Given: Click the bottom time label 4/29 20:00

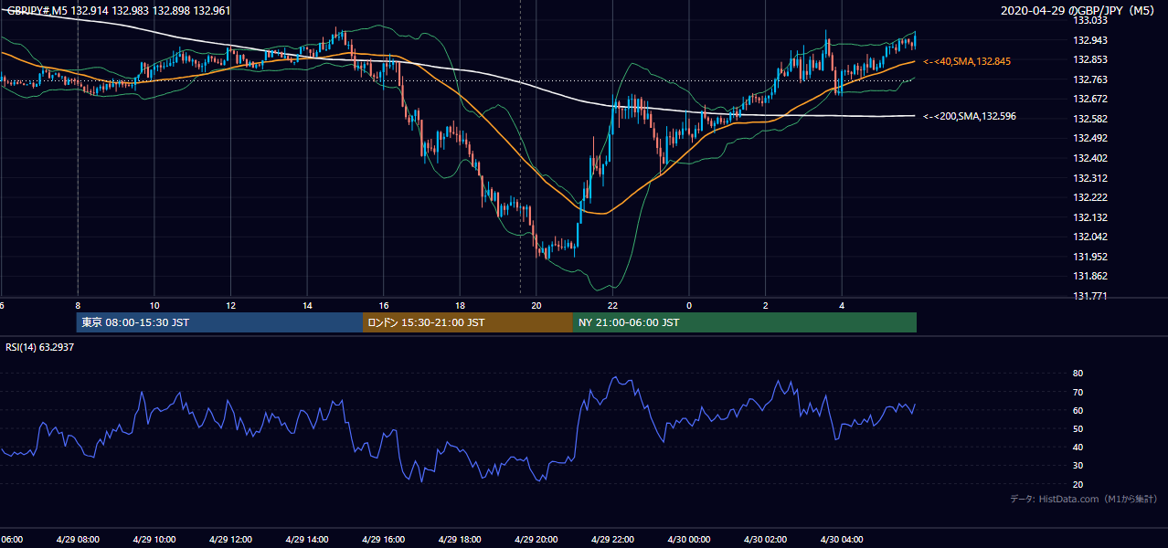Looking at the screenshot, I should tap(536, 539).
